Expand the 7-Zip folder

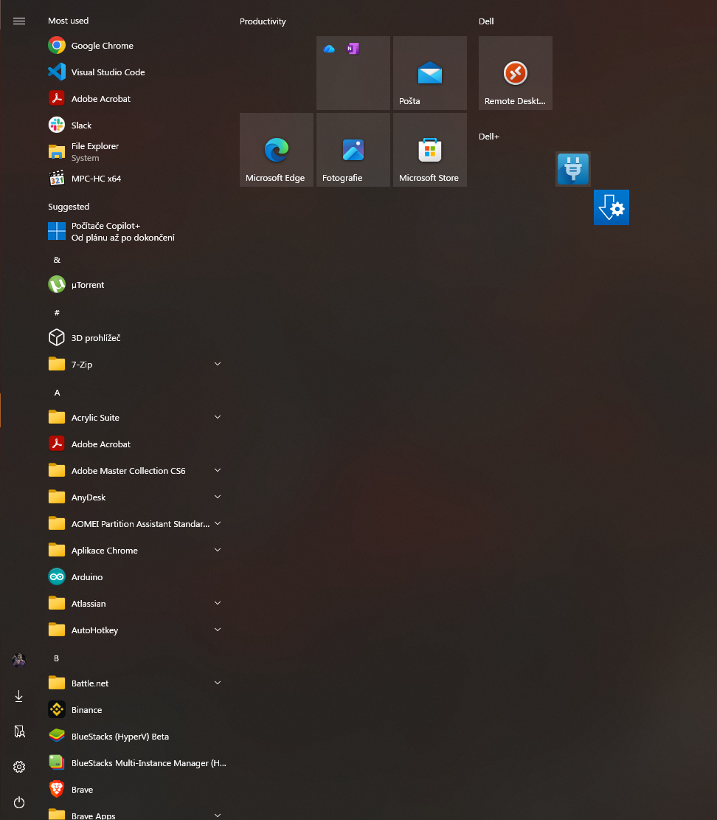217,364
